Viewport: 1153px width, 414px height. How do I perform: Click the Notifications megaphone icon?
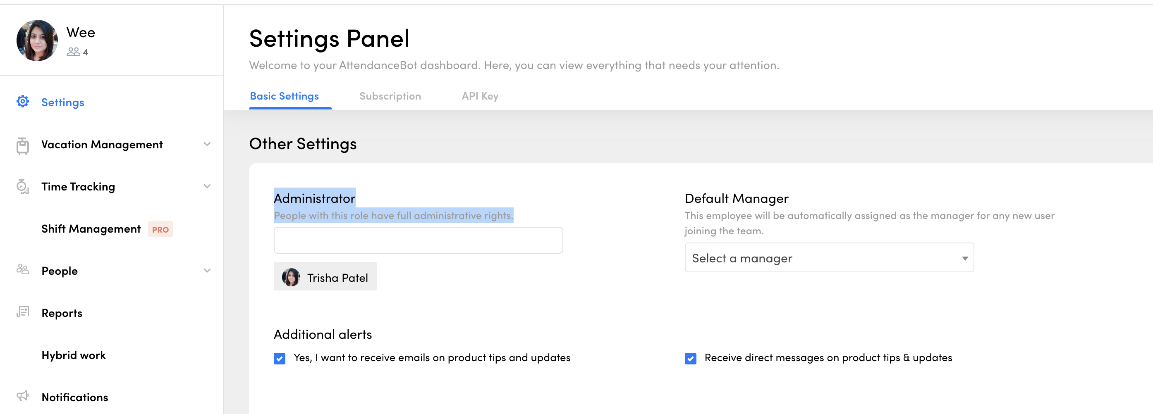23,396
